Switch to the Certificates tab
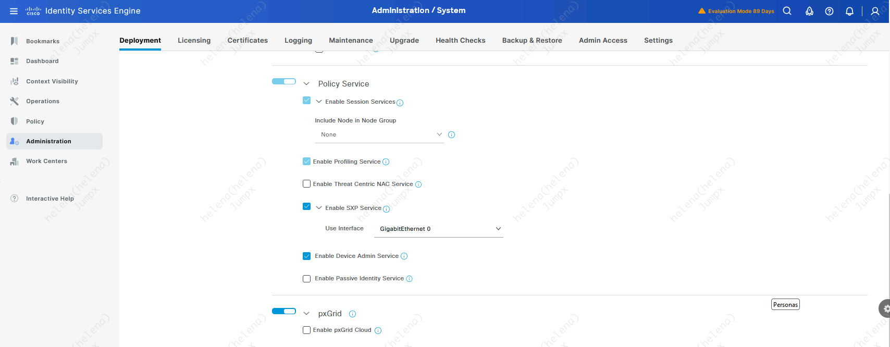890x347 pixels. pos(248,40)
